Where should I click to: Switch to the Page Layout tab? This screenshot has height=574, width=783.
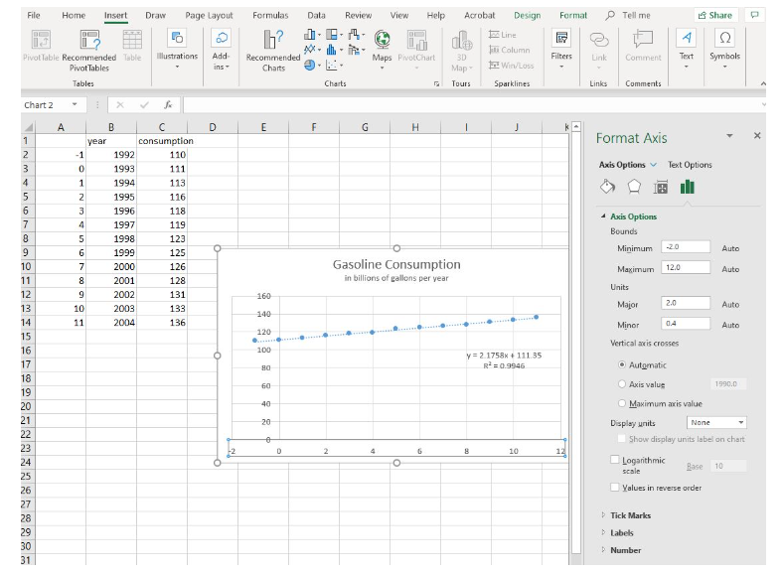(209, 15)
